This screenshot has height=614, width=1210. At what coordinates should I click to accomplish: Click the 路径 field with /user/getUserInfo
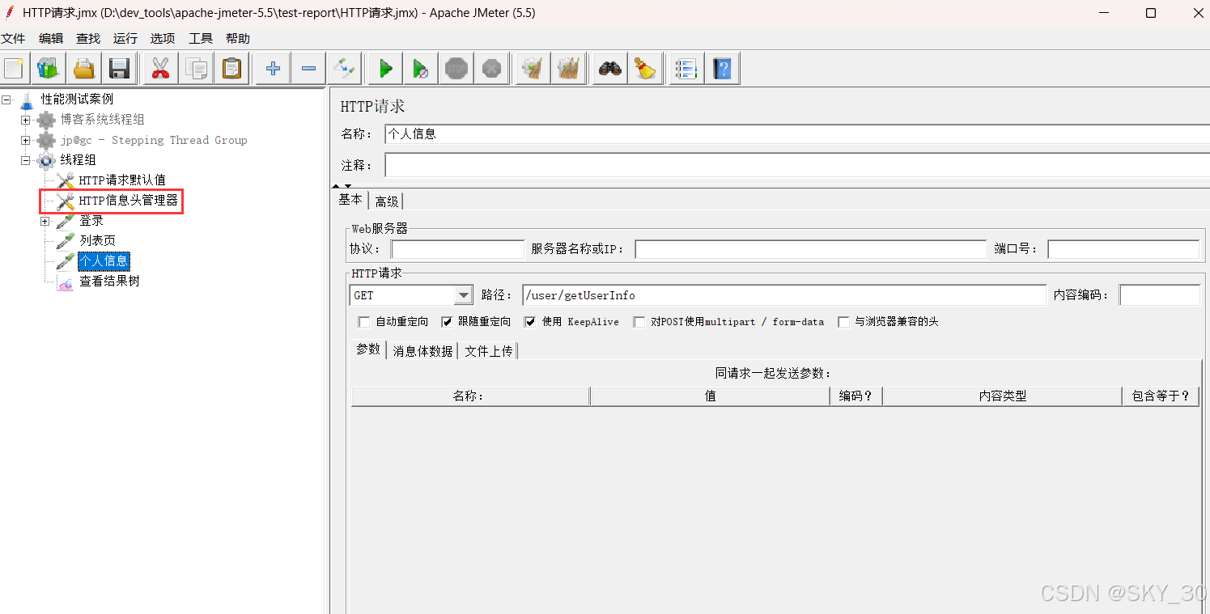(x=784, y=295)
